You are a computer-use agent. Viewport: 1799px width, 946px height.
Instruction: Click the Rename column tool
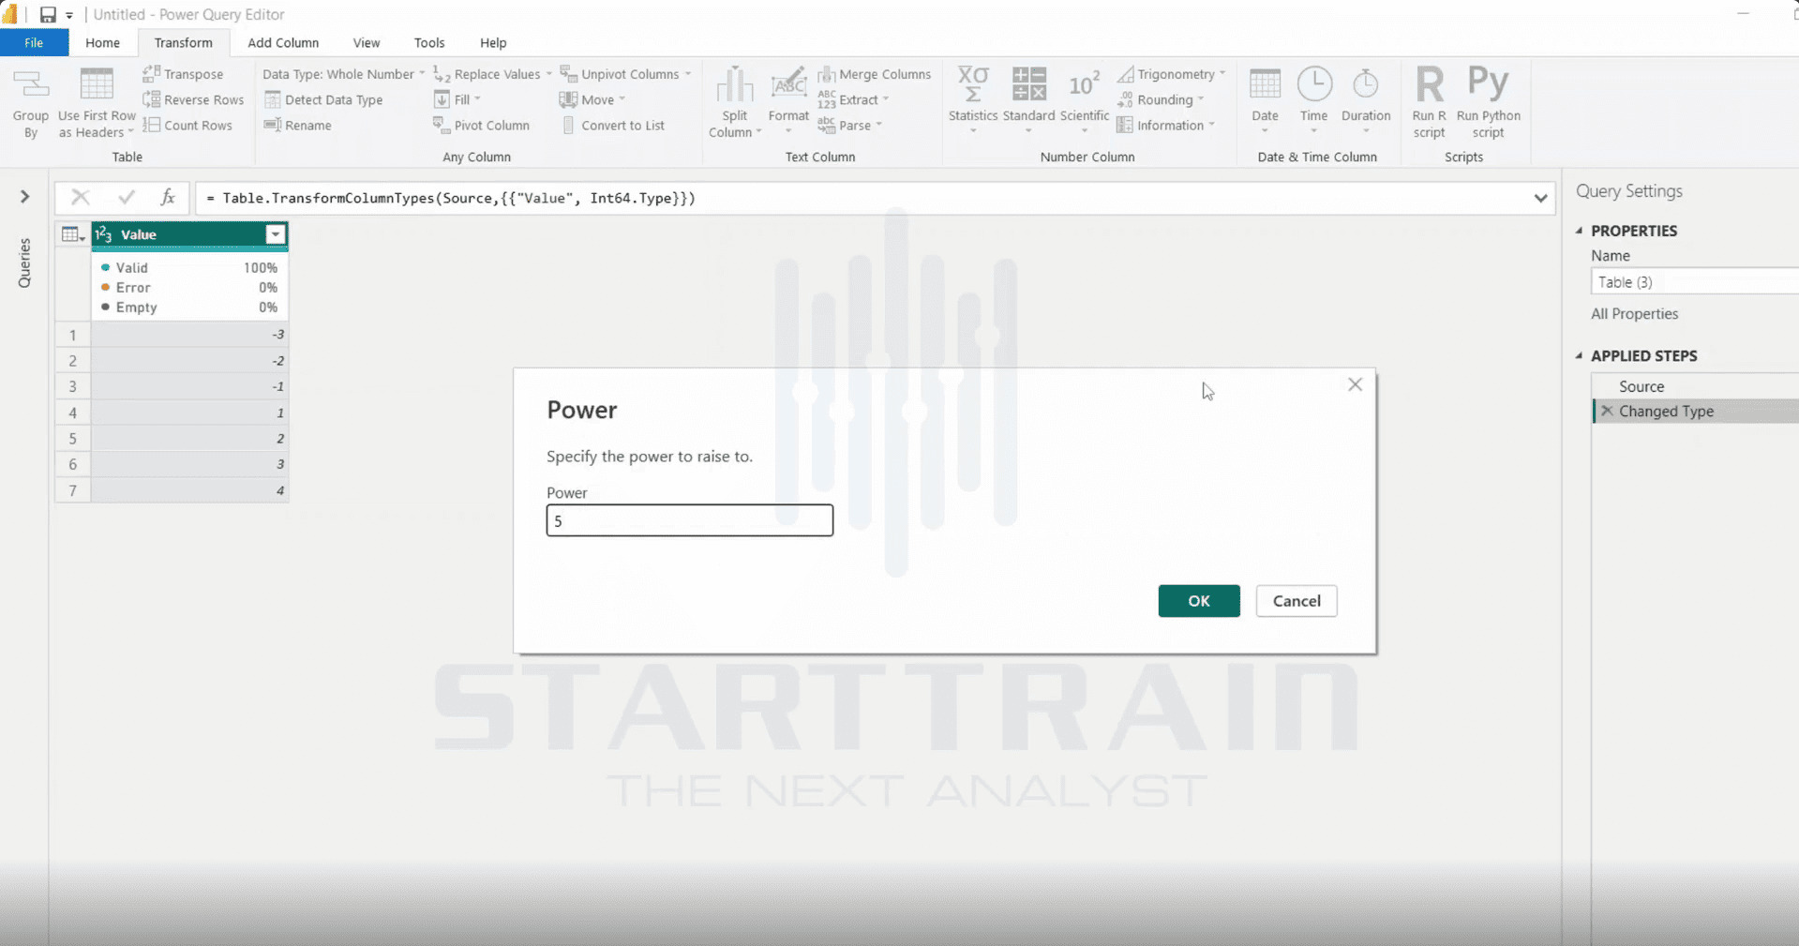click(297, 125)
